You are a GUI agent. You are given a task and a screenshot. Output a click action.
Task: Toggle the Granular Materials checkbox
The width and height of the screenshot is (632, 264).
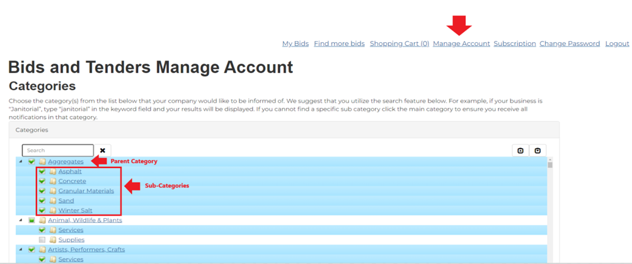42,191
